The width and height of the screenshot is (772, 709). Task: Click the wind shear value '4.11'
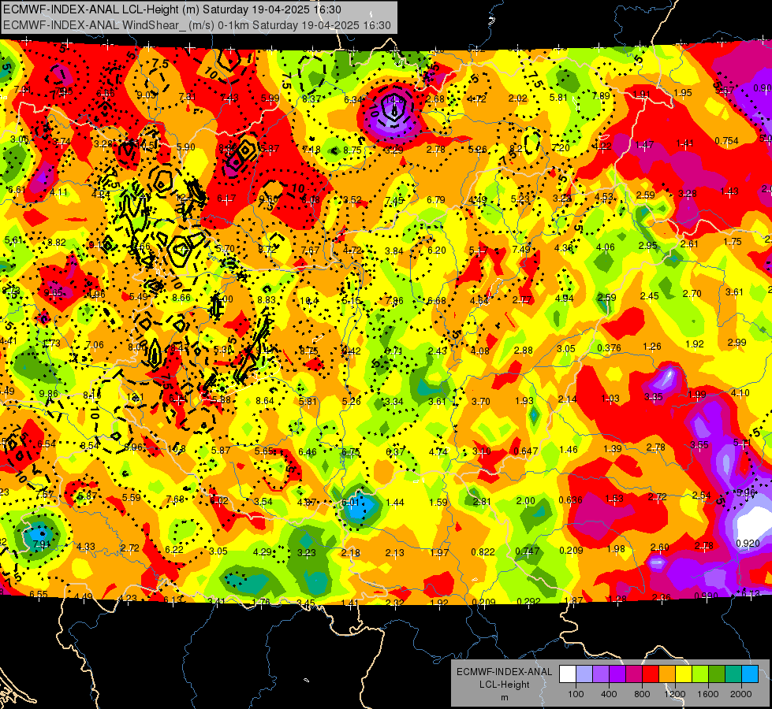(x=58, y=192)
